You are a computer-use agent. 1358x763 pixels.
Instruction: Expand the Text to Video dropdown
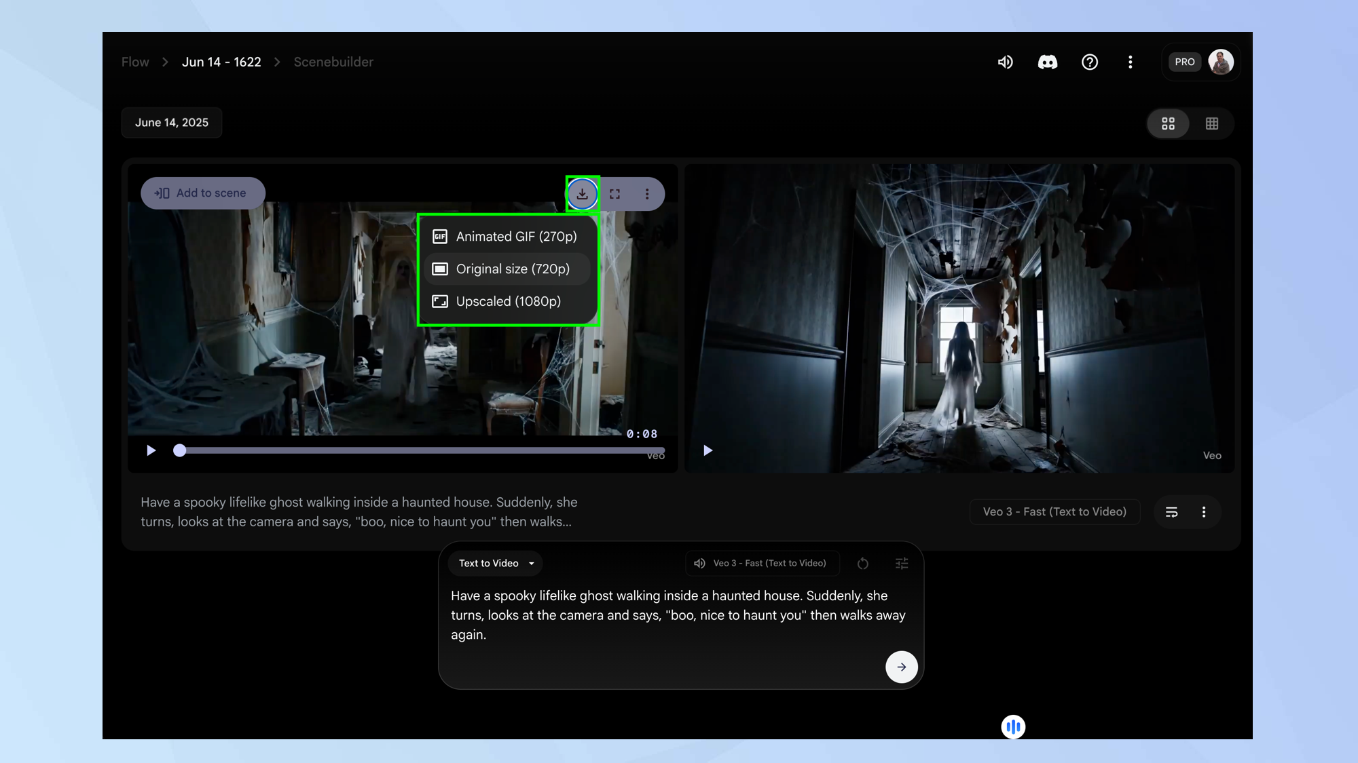pyautogui.click(x=496, y=564)
